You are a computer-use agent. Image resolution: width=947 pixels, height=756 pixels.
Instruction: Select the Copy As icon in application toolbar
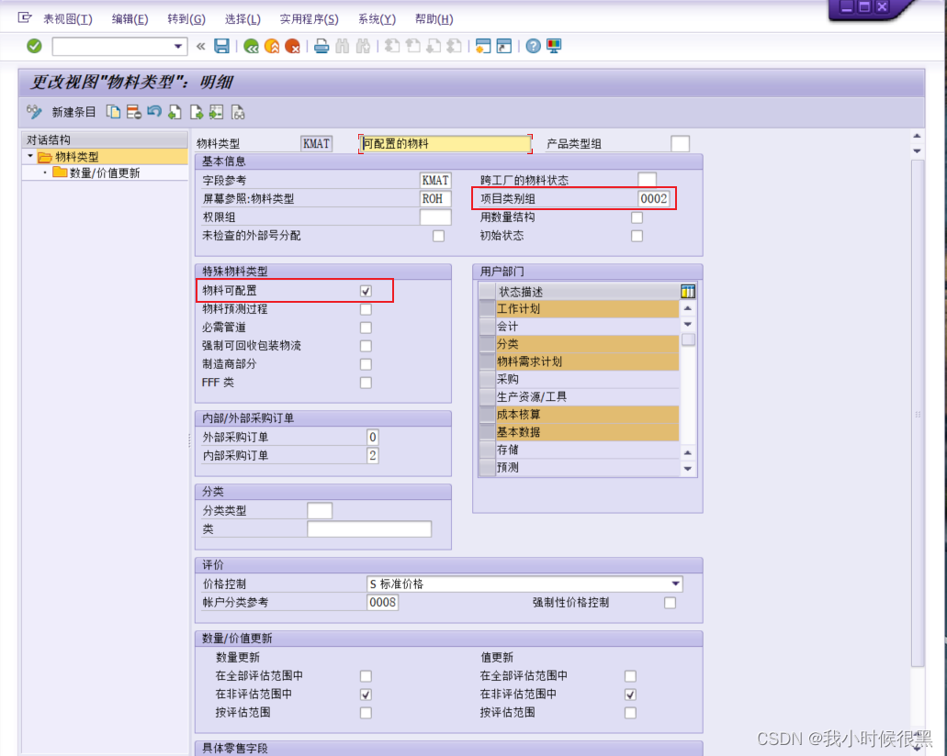(x=114, y=111)
